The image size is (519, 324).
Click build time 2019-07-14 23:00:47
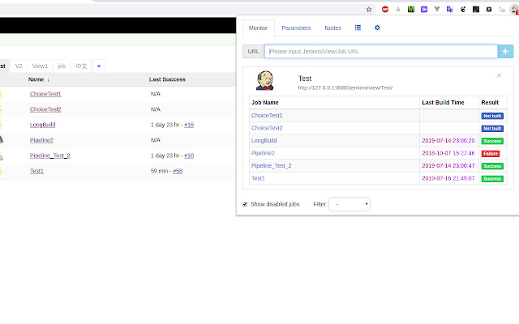coord(448,166)
